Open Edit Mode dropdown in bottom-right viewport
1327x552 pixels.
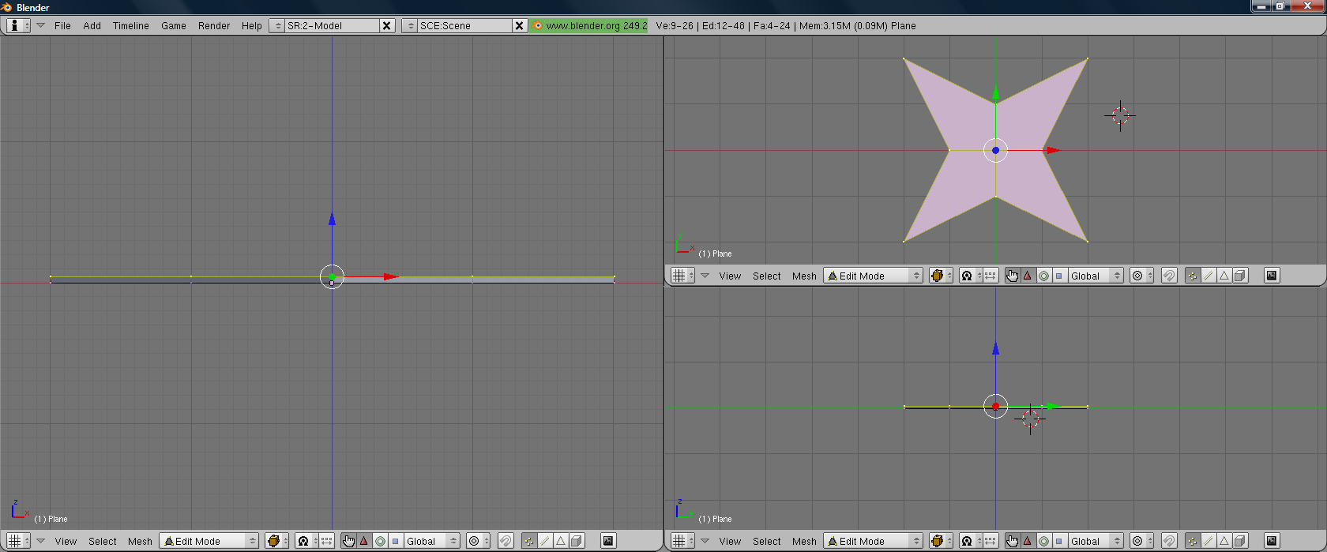[873, 541]
